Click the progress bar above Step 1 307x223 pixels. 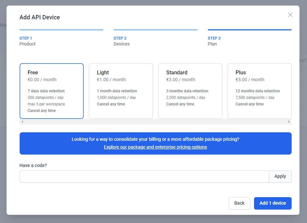coord(61,30)
